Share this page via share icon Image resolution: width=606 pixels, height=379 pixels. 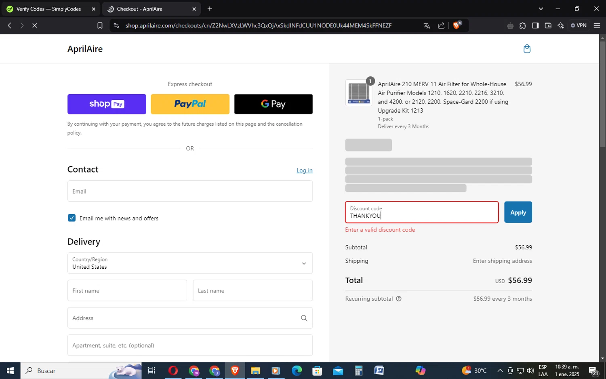click(441, 25)
